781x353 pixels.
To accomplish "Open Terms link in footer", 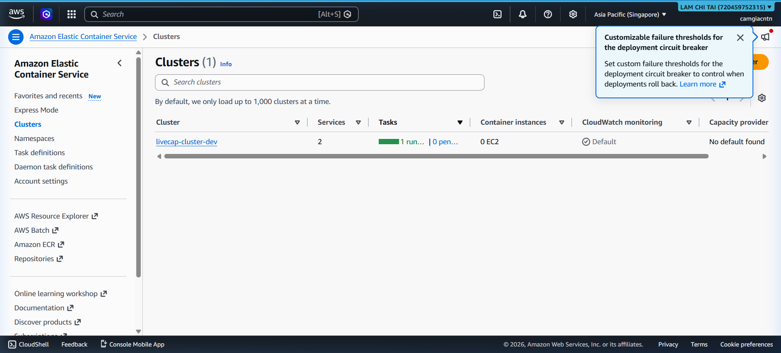I will (x=699, y=344).
